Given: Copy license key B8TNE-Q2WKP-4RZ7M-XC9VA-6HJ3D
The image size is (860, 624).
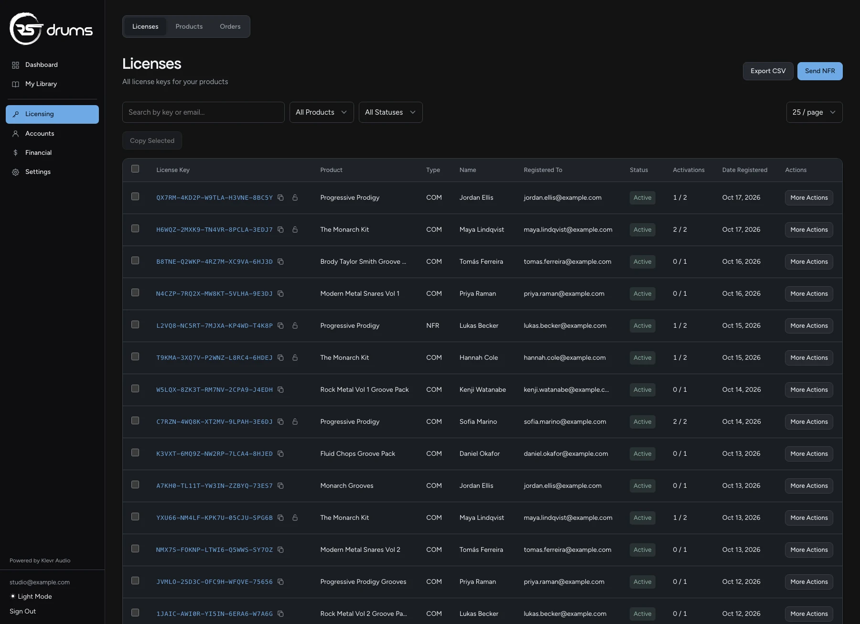Looking at the screenshot, I should pos(280,262).
